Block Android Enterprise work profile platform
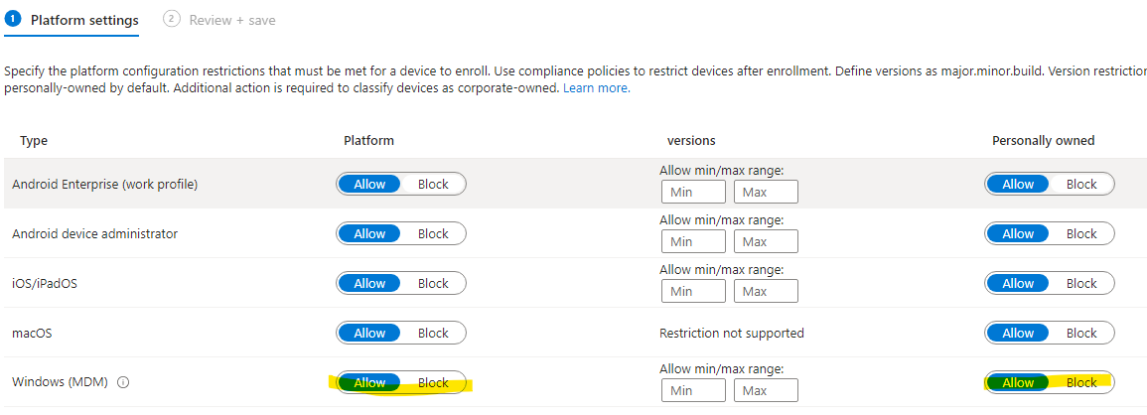1147x415 pixels. pos(432,185)
